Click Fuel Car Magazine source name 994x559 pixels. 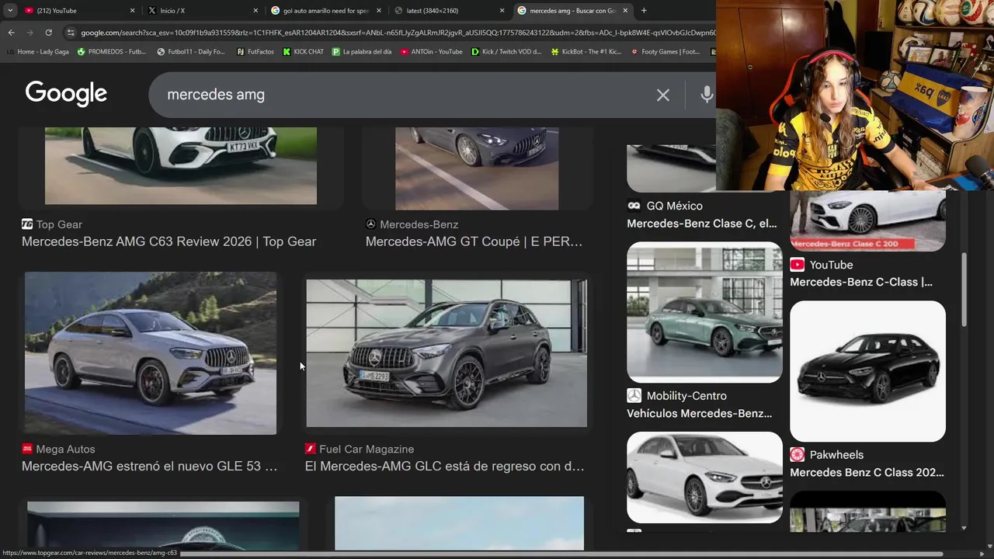pyautogui.click(x=367, y=449)
